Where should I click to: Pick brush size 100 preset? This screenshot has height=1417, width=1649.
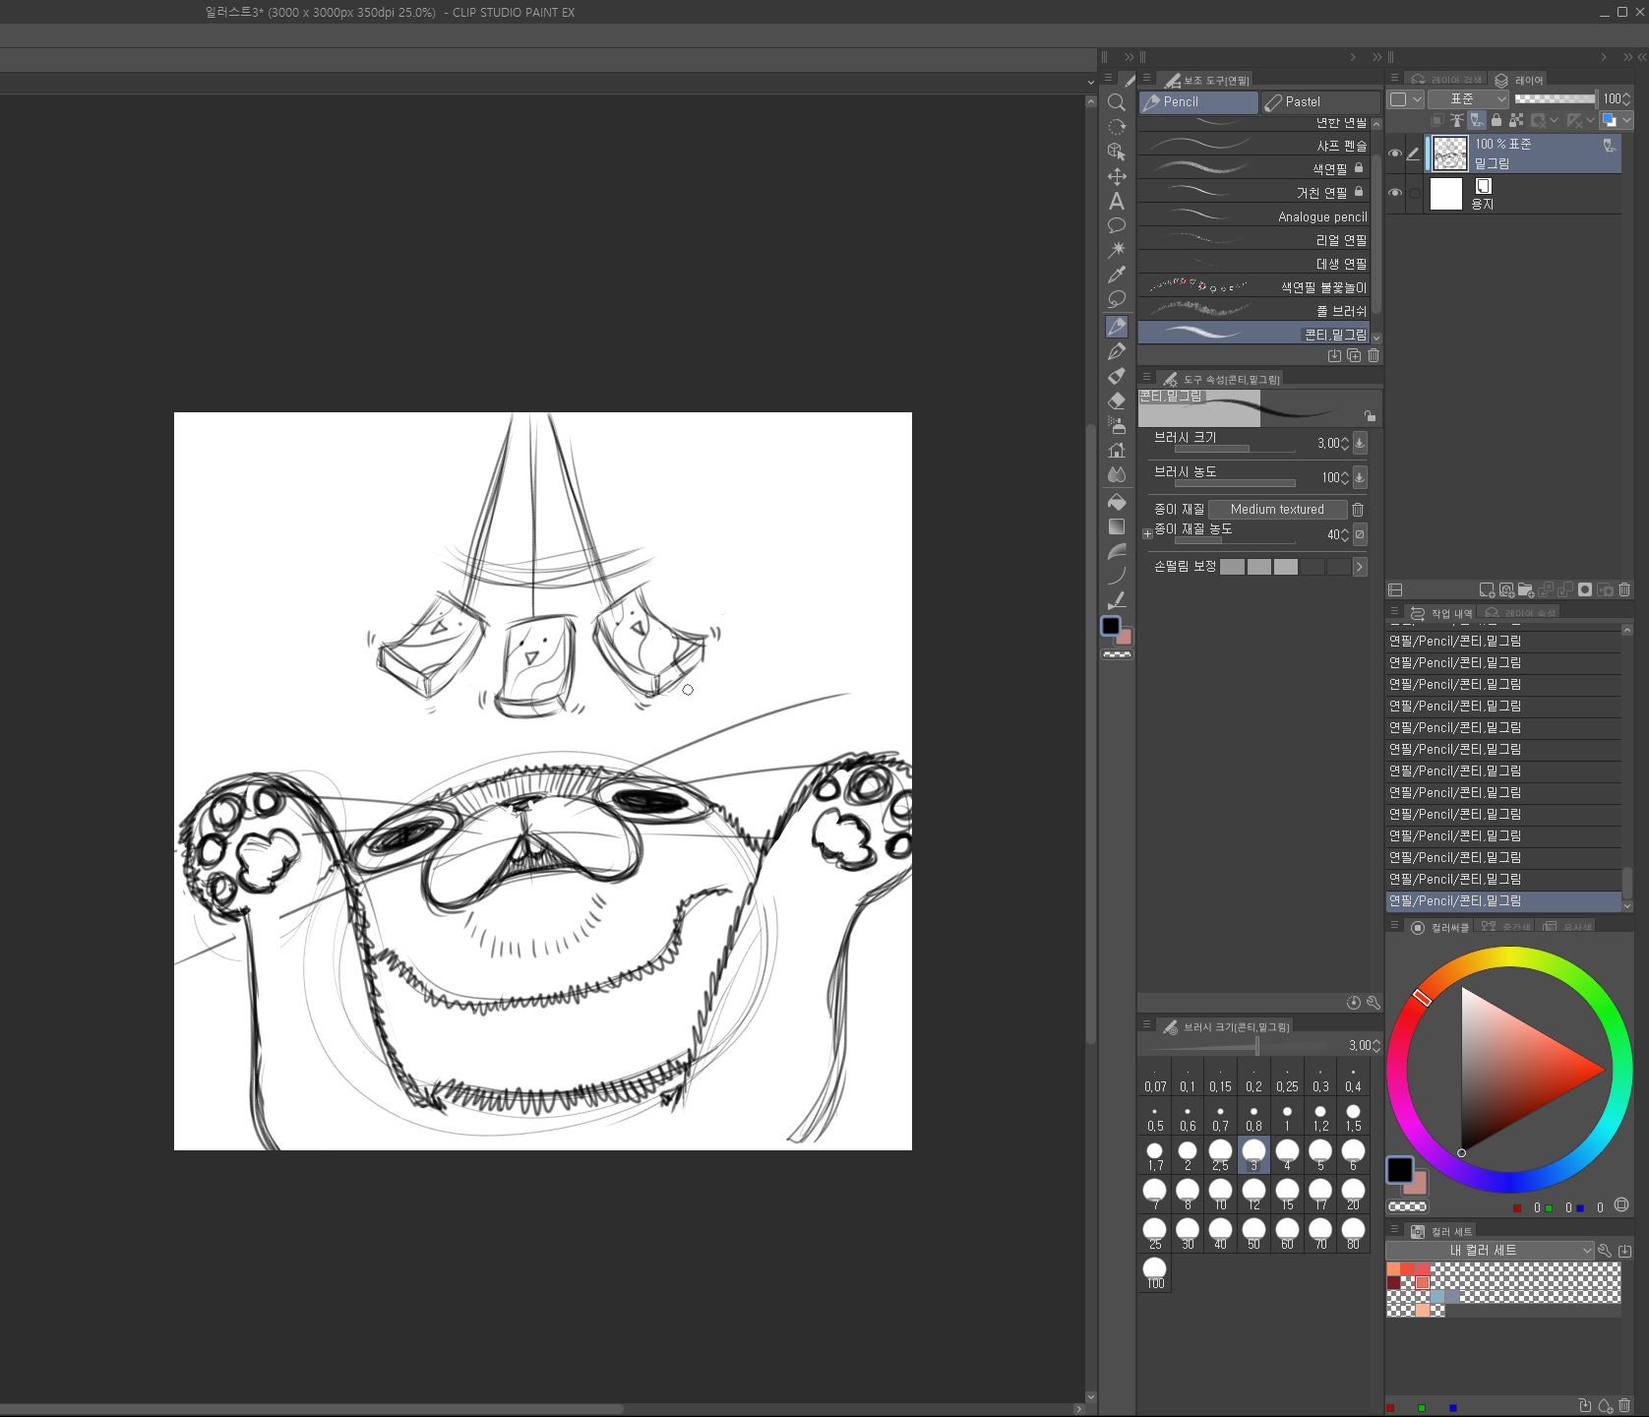1155,1273
